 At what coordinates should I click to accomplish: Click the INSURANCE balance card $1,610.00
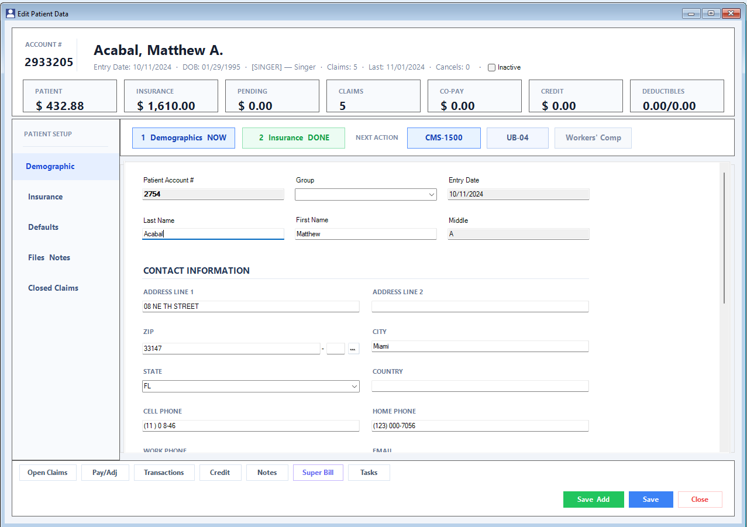[171, 96]
